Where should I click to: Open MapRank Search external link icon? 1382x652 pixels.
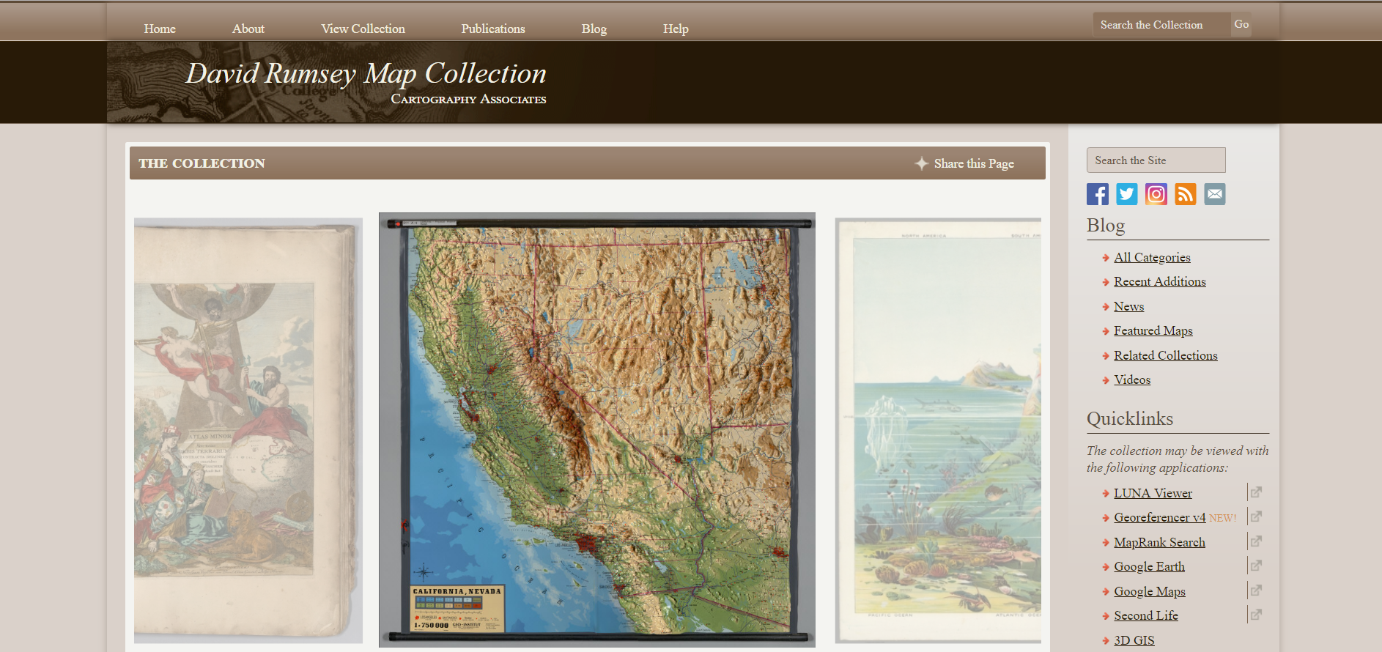[1255, 541]
